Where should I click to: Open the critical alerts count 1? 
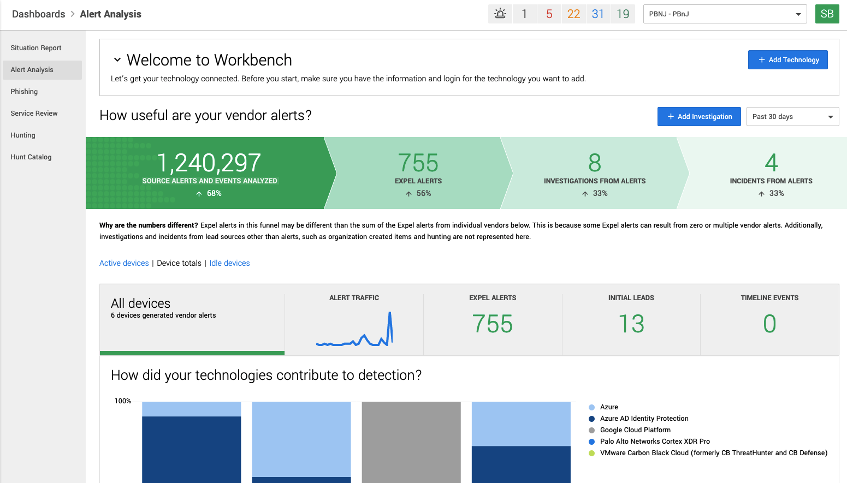click(524, 14)
